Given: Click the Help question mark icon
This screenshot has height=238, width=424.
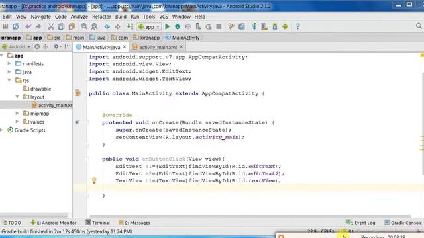Looking at the screenshot, I should 297,26.
